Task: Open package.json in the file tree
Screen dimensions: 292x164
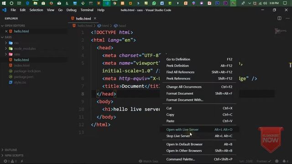Action: [x=24, y=77]
